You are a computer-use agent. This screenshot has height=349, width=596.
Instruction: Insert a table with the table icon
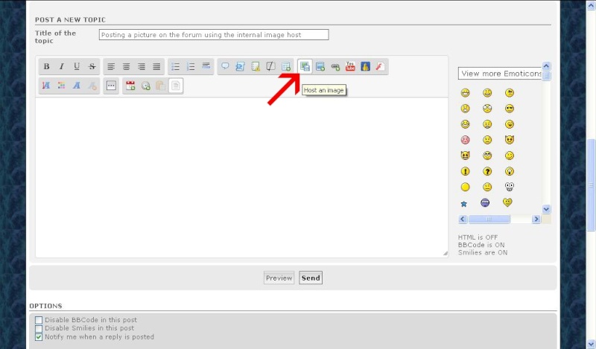point(286,66)
